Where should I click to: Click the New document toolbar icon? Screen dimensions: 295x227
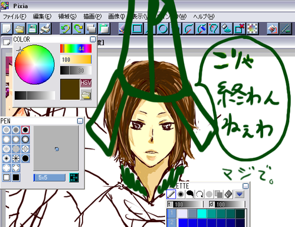[x=7, y=28]
